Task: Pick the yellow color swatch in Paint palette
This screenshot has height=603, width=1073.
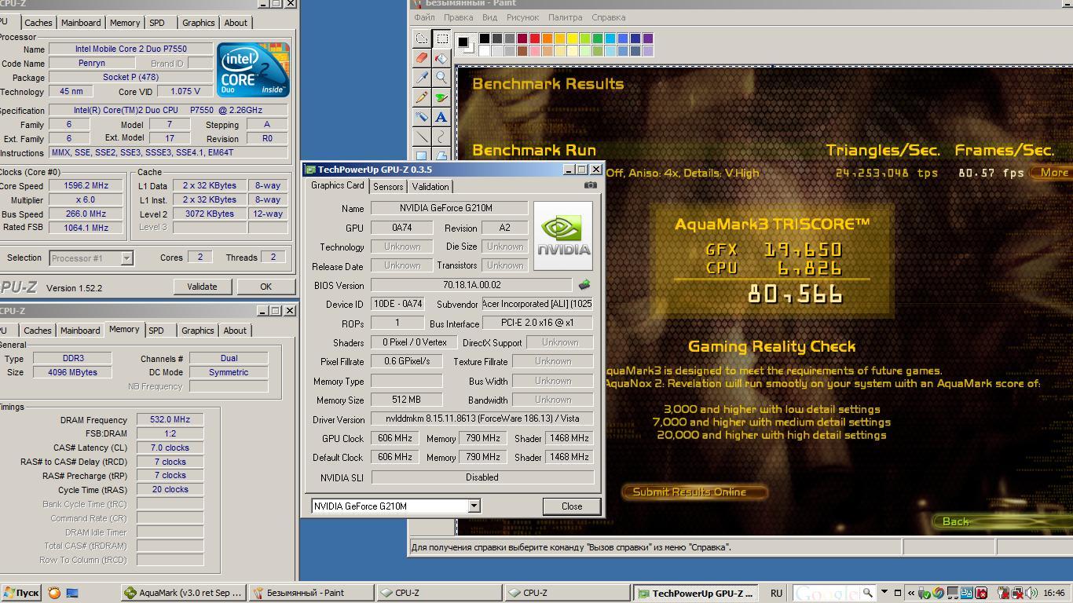Action: [573, 38]
